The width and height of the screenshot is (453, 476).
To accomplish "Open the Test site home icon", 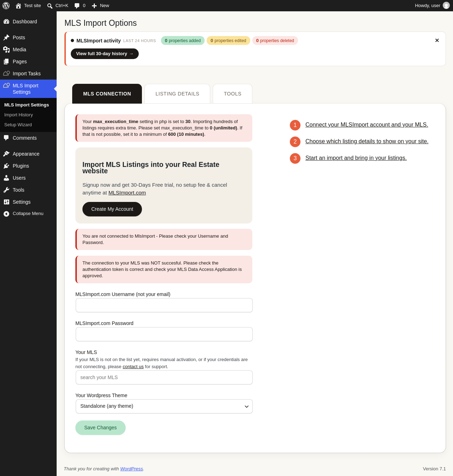I will point(18,6).
